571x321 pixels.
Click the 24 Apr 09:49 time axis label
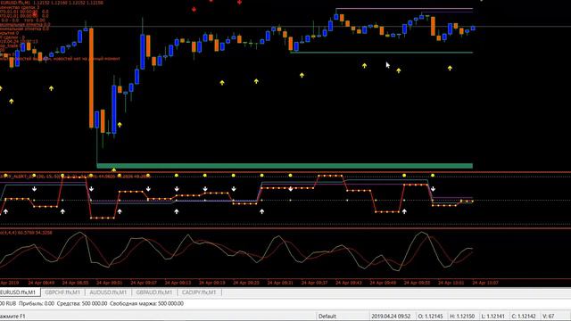383,283
